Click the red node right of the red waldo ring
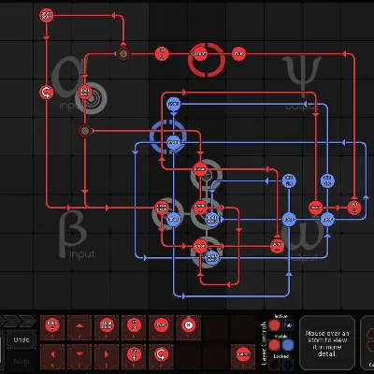 click(238, 54)
